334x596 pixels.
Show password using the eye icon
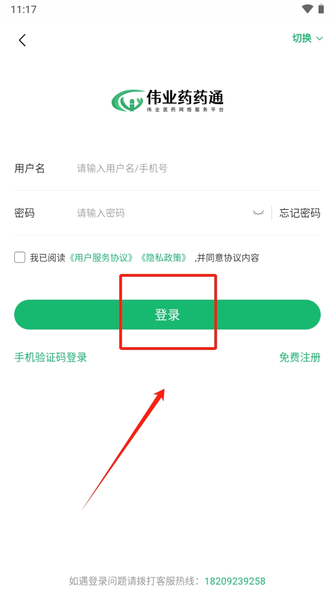pyautogui.click(x=259, y=213)
